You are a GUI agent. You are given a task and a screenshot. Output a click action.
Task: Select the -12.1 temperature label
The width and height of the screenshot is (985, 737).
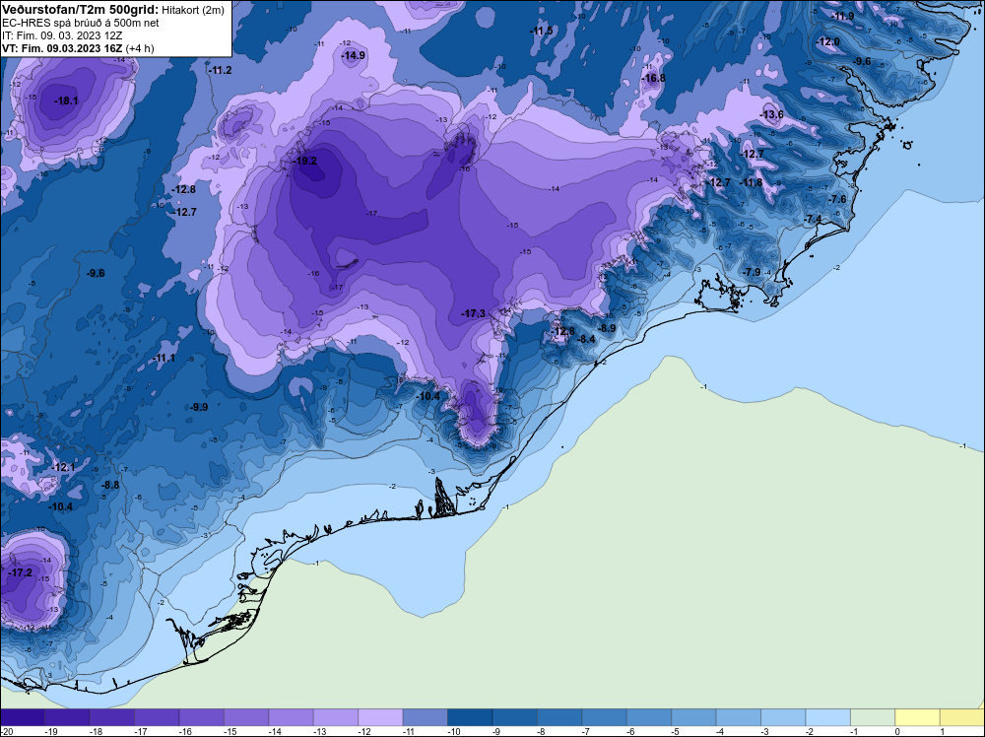point(63,467)
